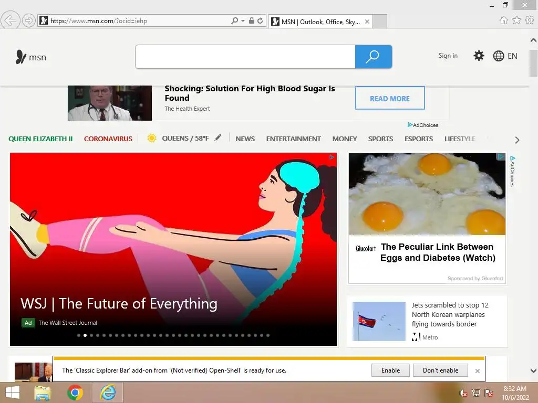538x403 pixels.
Task: Click the browser Forward arrow button
Action: click(29, 20)
